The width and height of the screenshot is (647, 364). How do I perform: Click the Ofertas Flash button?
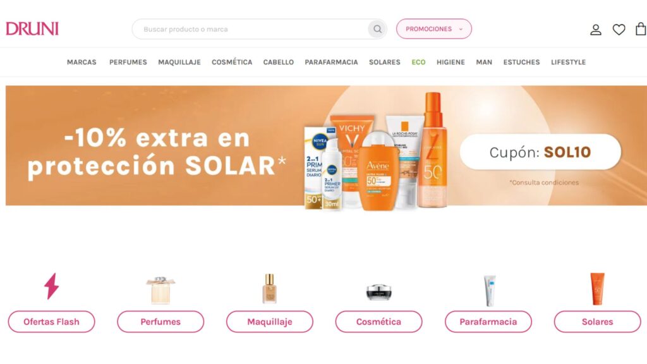[52, 322]
